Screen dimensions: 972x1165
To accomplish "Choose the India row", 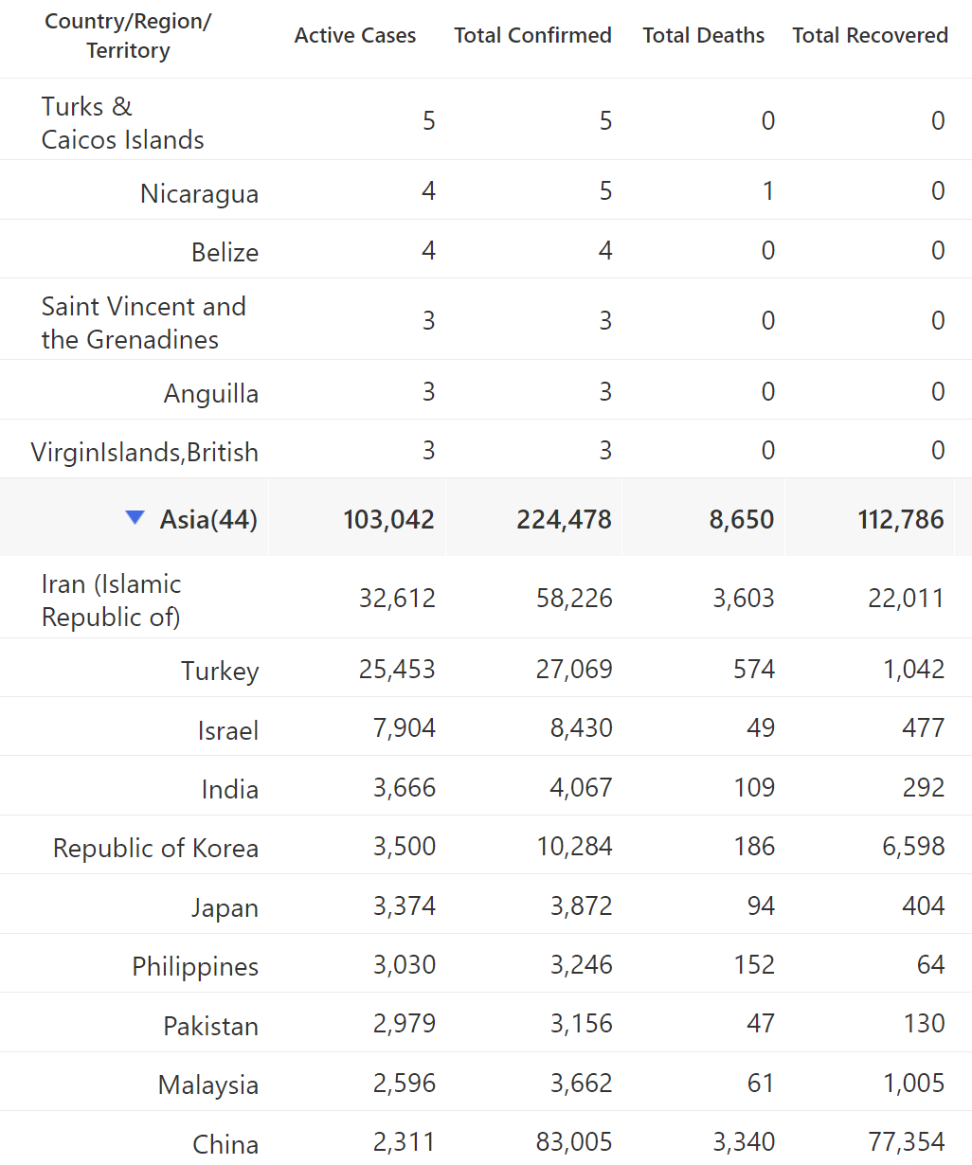I will tap(486, 786).
